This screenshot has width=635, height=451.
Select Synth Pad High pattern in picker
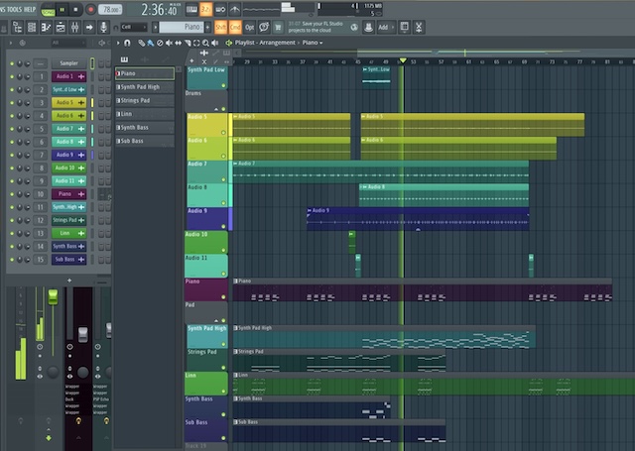[x=145, y=87]
